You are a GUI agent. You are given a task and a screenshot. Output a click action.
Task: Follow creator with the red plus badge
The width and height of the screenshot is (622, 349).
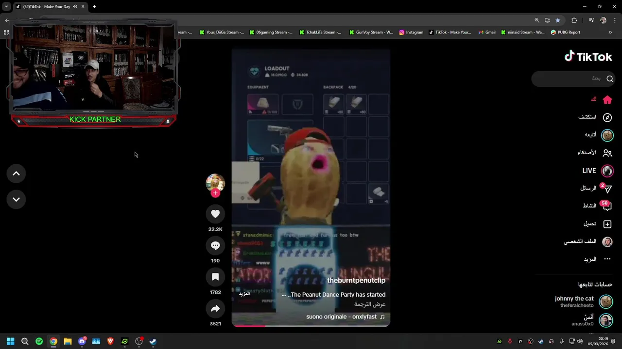[215, 193]
